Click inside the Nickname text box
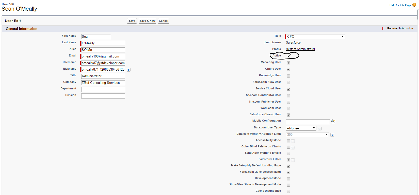 [103, 70]
